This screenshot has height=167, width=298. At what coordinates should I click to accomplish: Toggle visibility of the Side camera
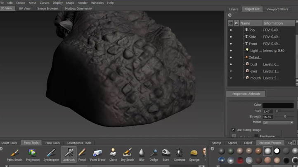[x=231, y=37]
